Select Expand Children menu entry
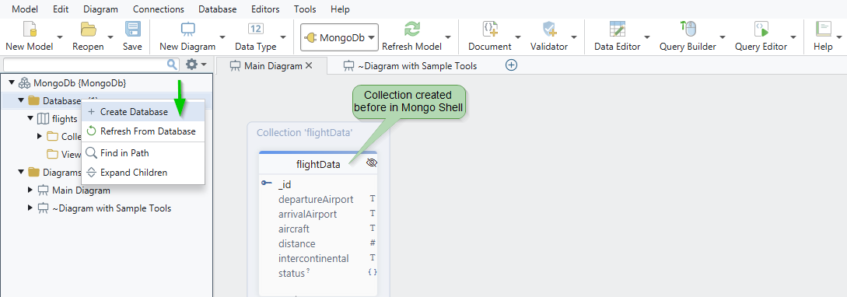 tap(143, 173)
